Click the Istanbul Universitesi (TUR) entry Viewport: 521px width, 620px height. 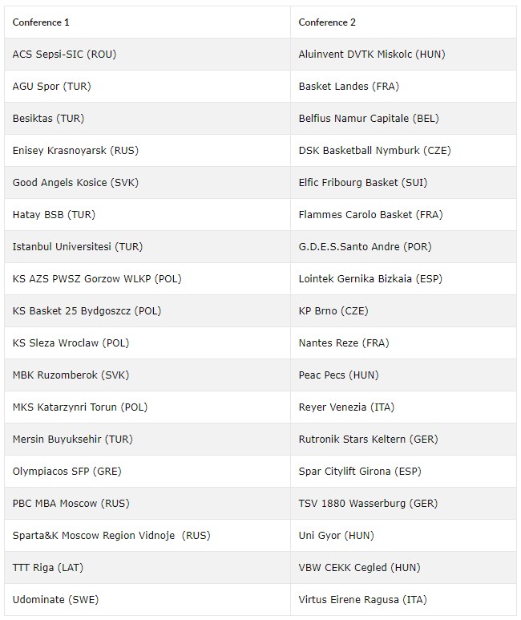(78, 246)
